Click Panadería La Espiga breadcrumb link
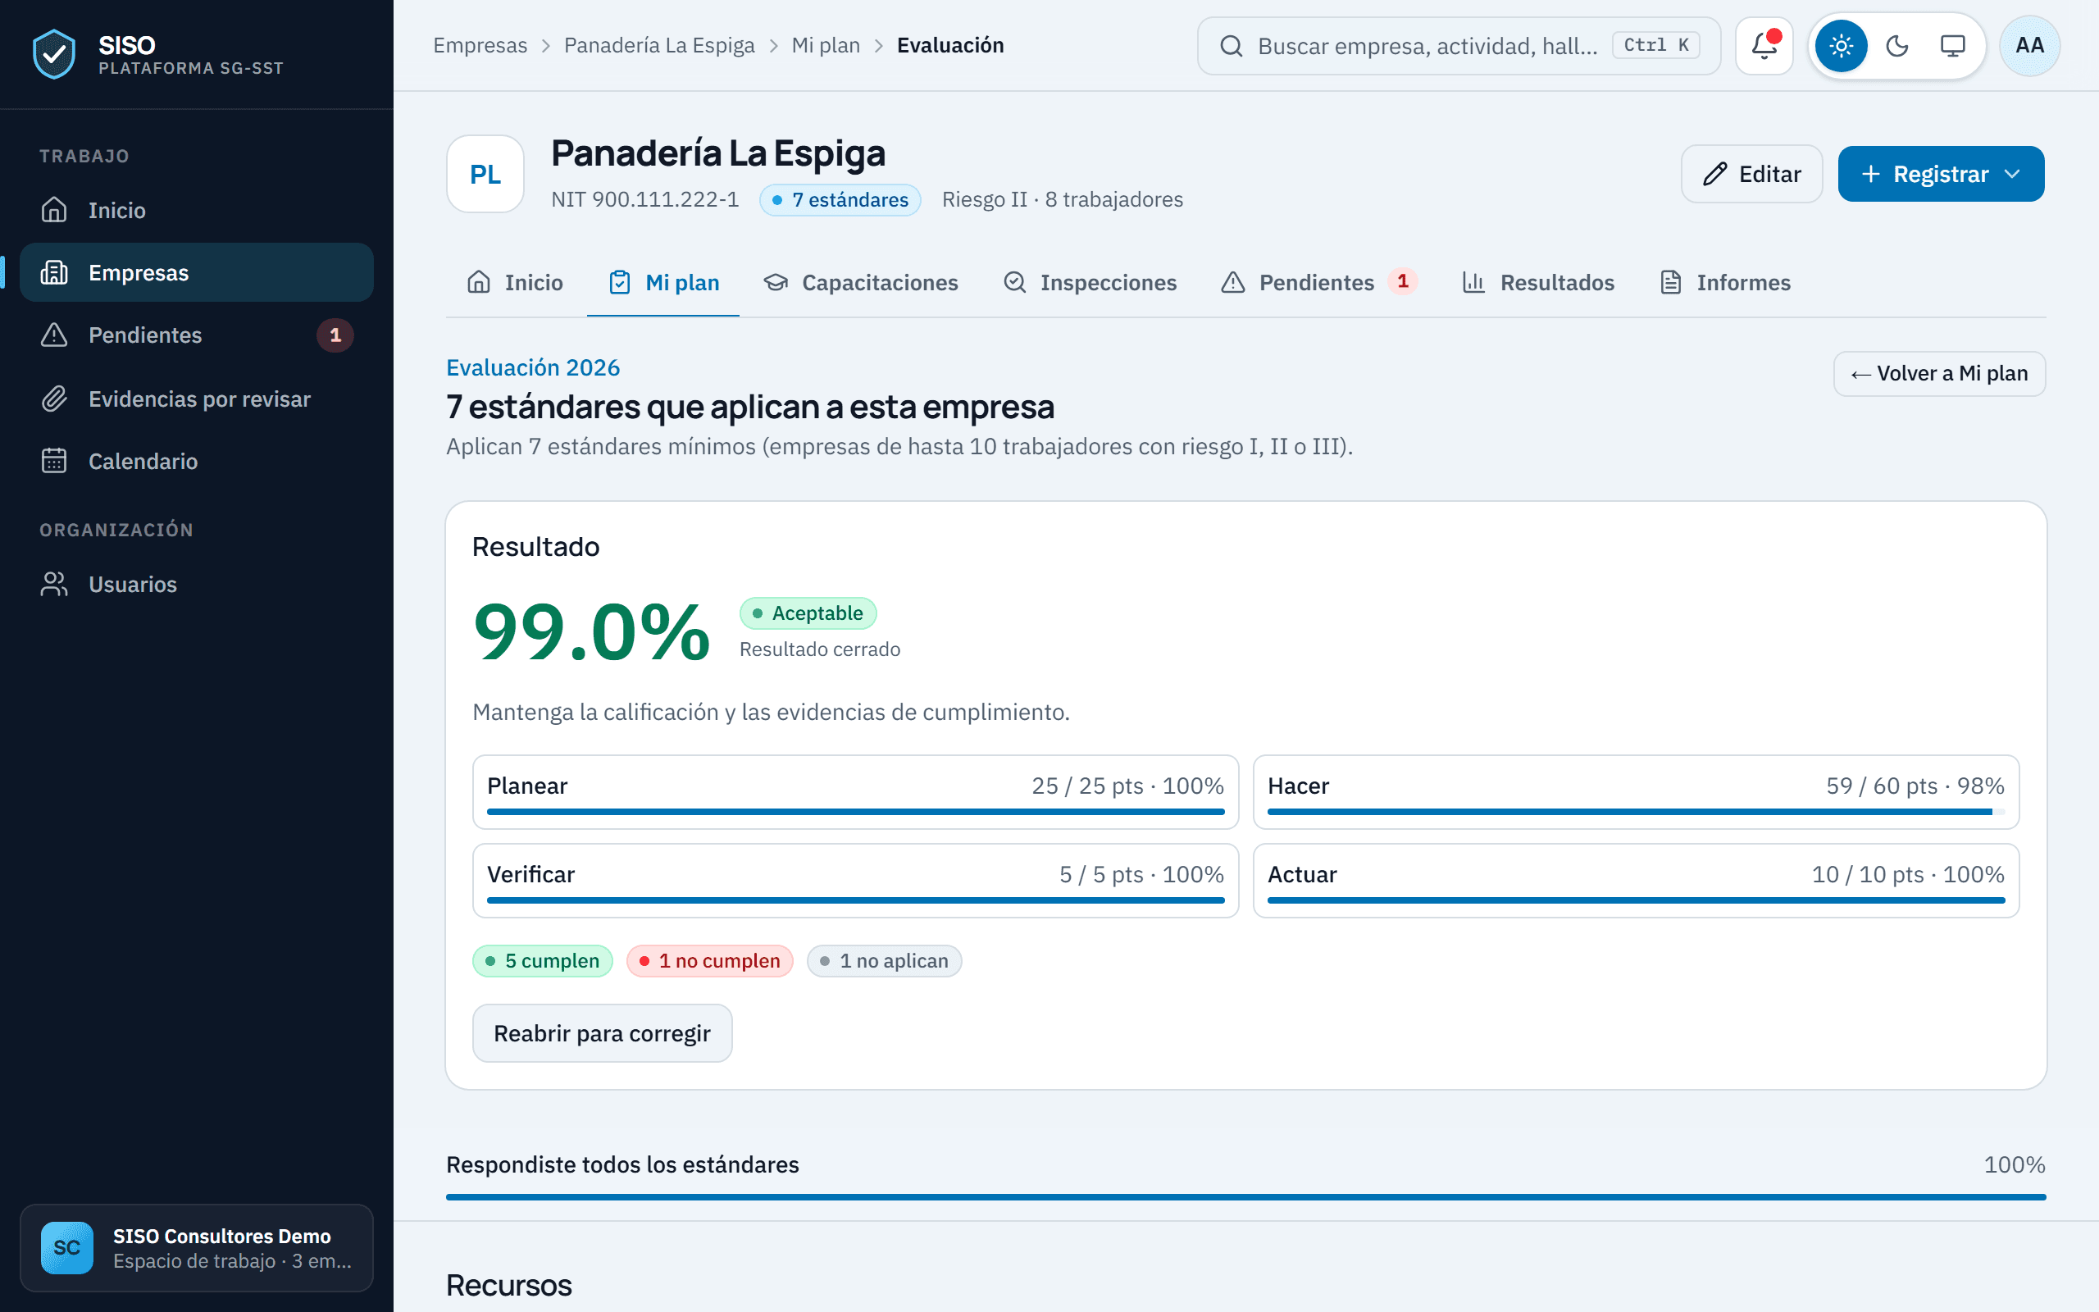Screen dimensions: 2099x1312 pos(659,45)
